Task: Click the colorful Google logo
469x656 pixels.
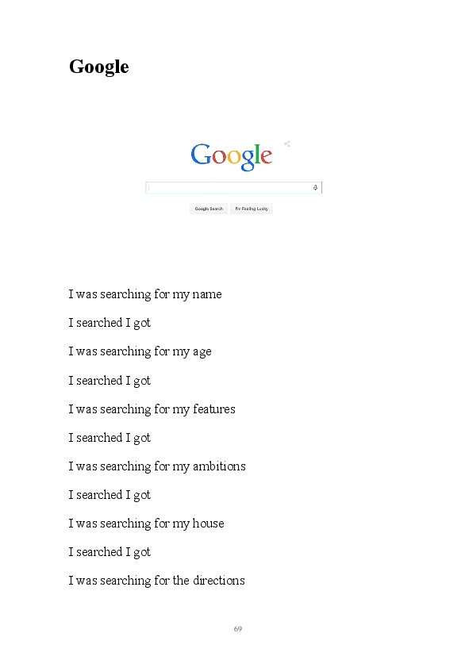Action: tap(232, 156)
